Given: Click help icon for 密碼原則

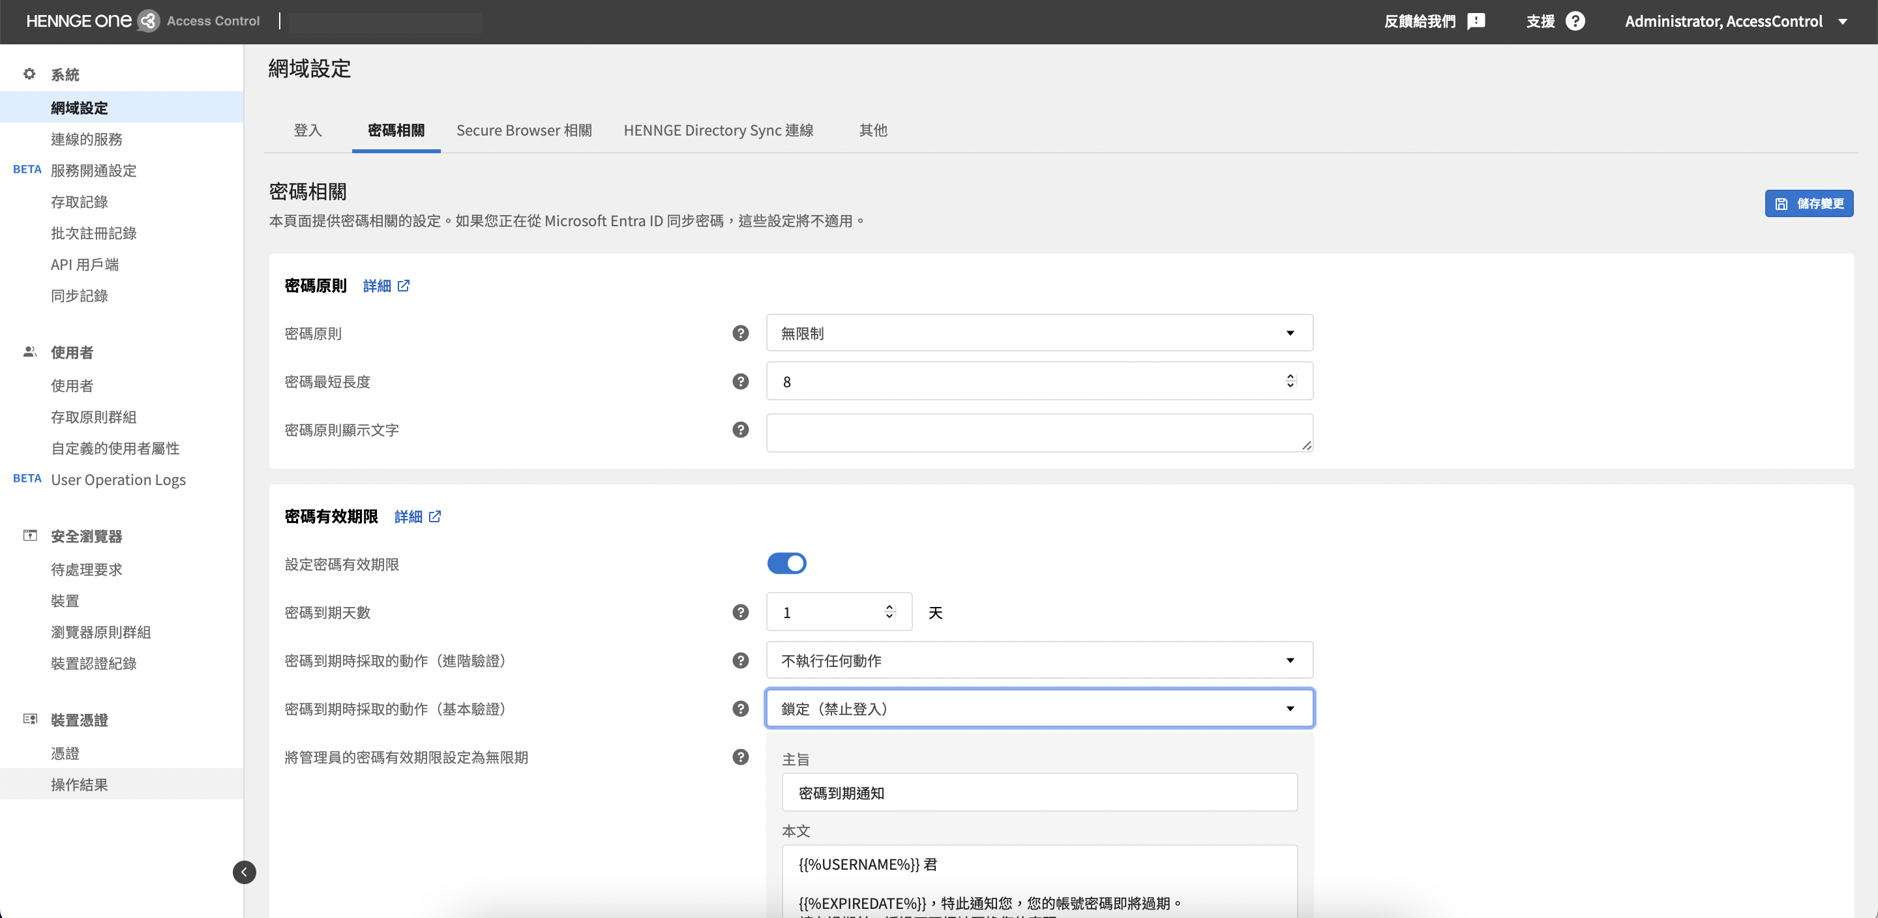Looking at the screenshot, I should pos(740,333).
